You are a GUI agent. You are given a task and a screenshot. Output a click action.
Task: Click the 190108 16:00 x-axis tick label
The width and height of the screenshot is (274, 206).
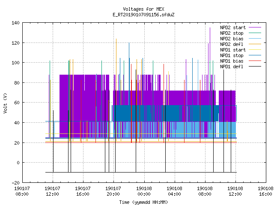click(265, 191)
